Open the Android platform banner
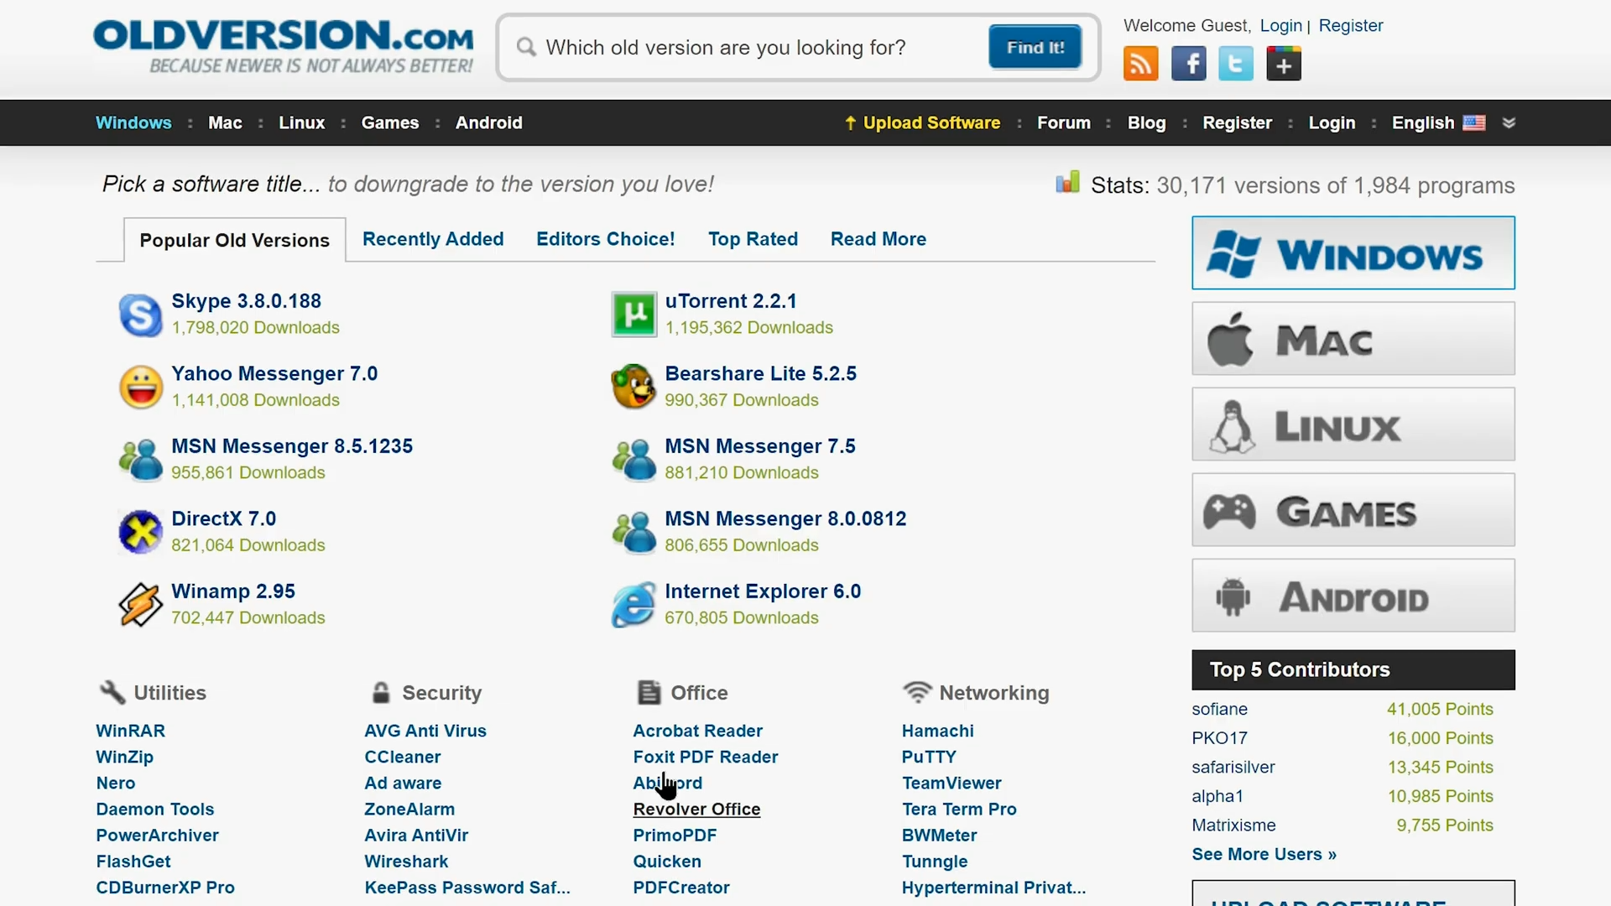1611x906 pixels. pos(1353,595)
